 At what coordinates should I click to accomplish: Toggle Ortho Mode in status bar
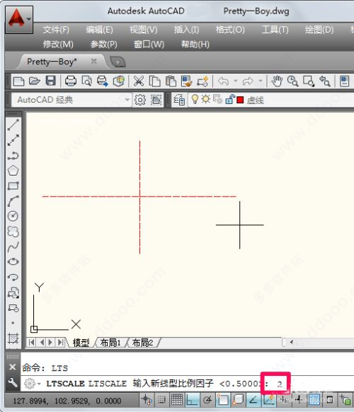(192, 400)
